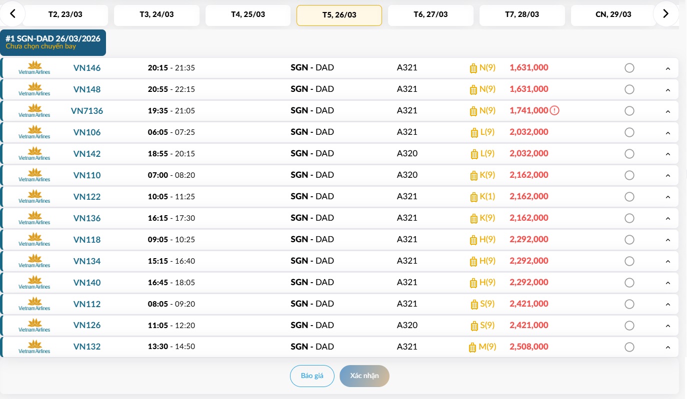Toggle the chevron on flight VN142 row

[x=667, y=154]
